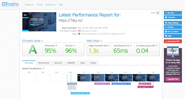This screenshot has height=99, width=185.
Task: Open the History tab
Action: point(93,63)
